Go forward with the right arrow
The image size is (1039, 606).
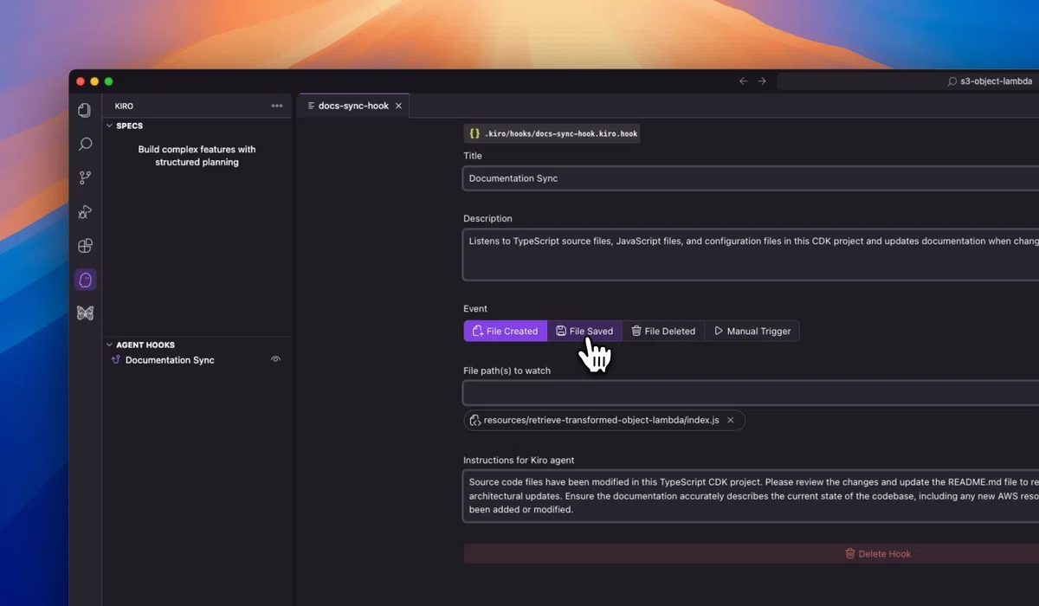[762, 81]
